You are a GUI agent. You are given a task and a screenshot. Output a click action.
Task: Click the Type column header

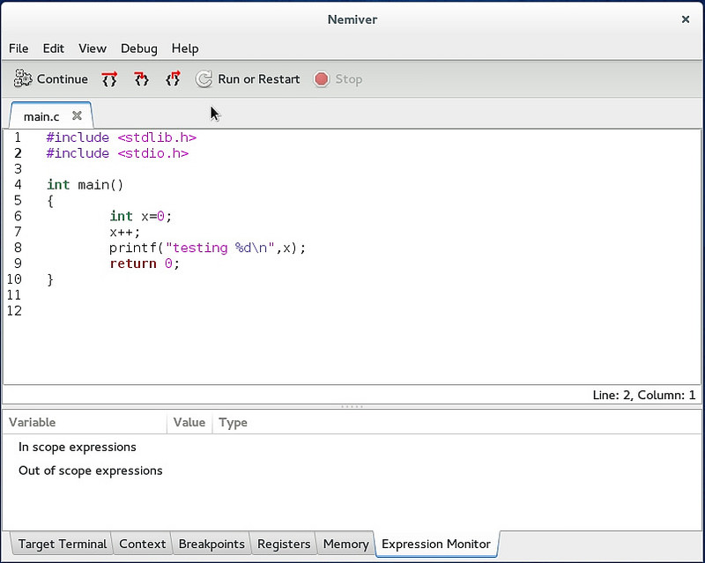click(233, 422)
